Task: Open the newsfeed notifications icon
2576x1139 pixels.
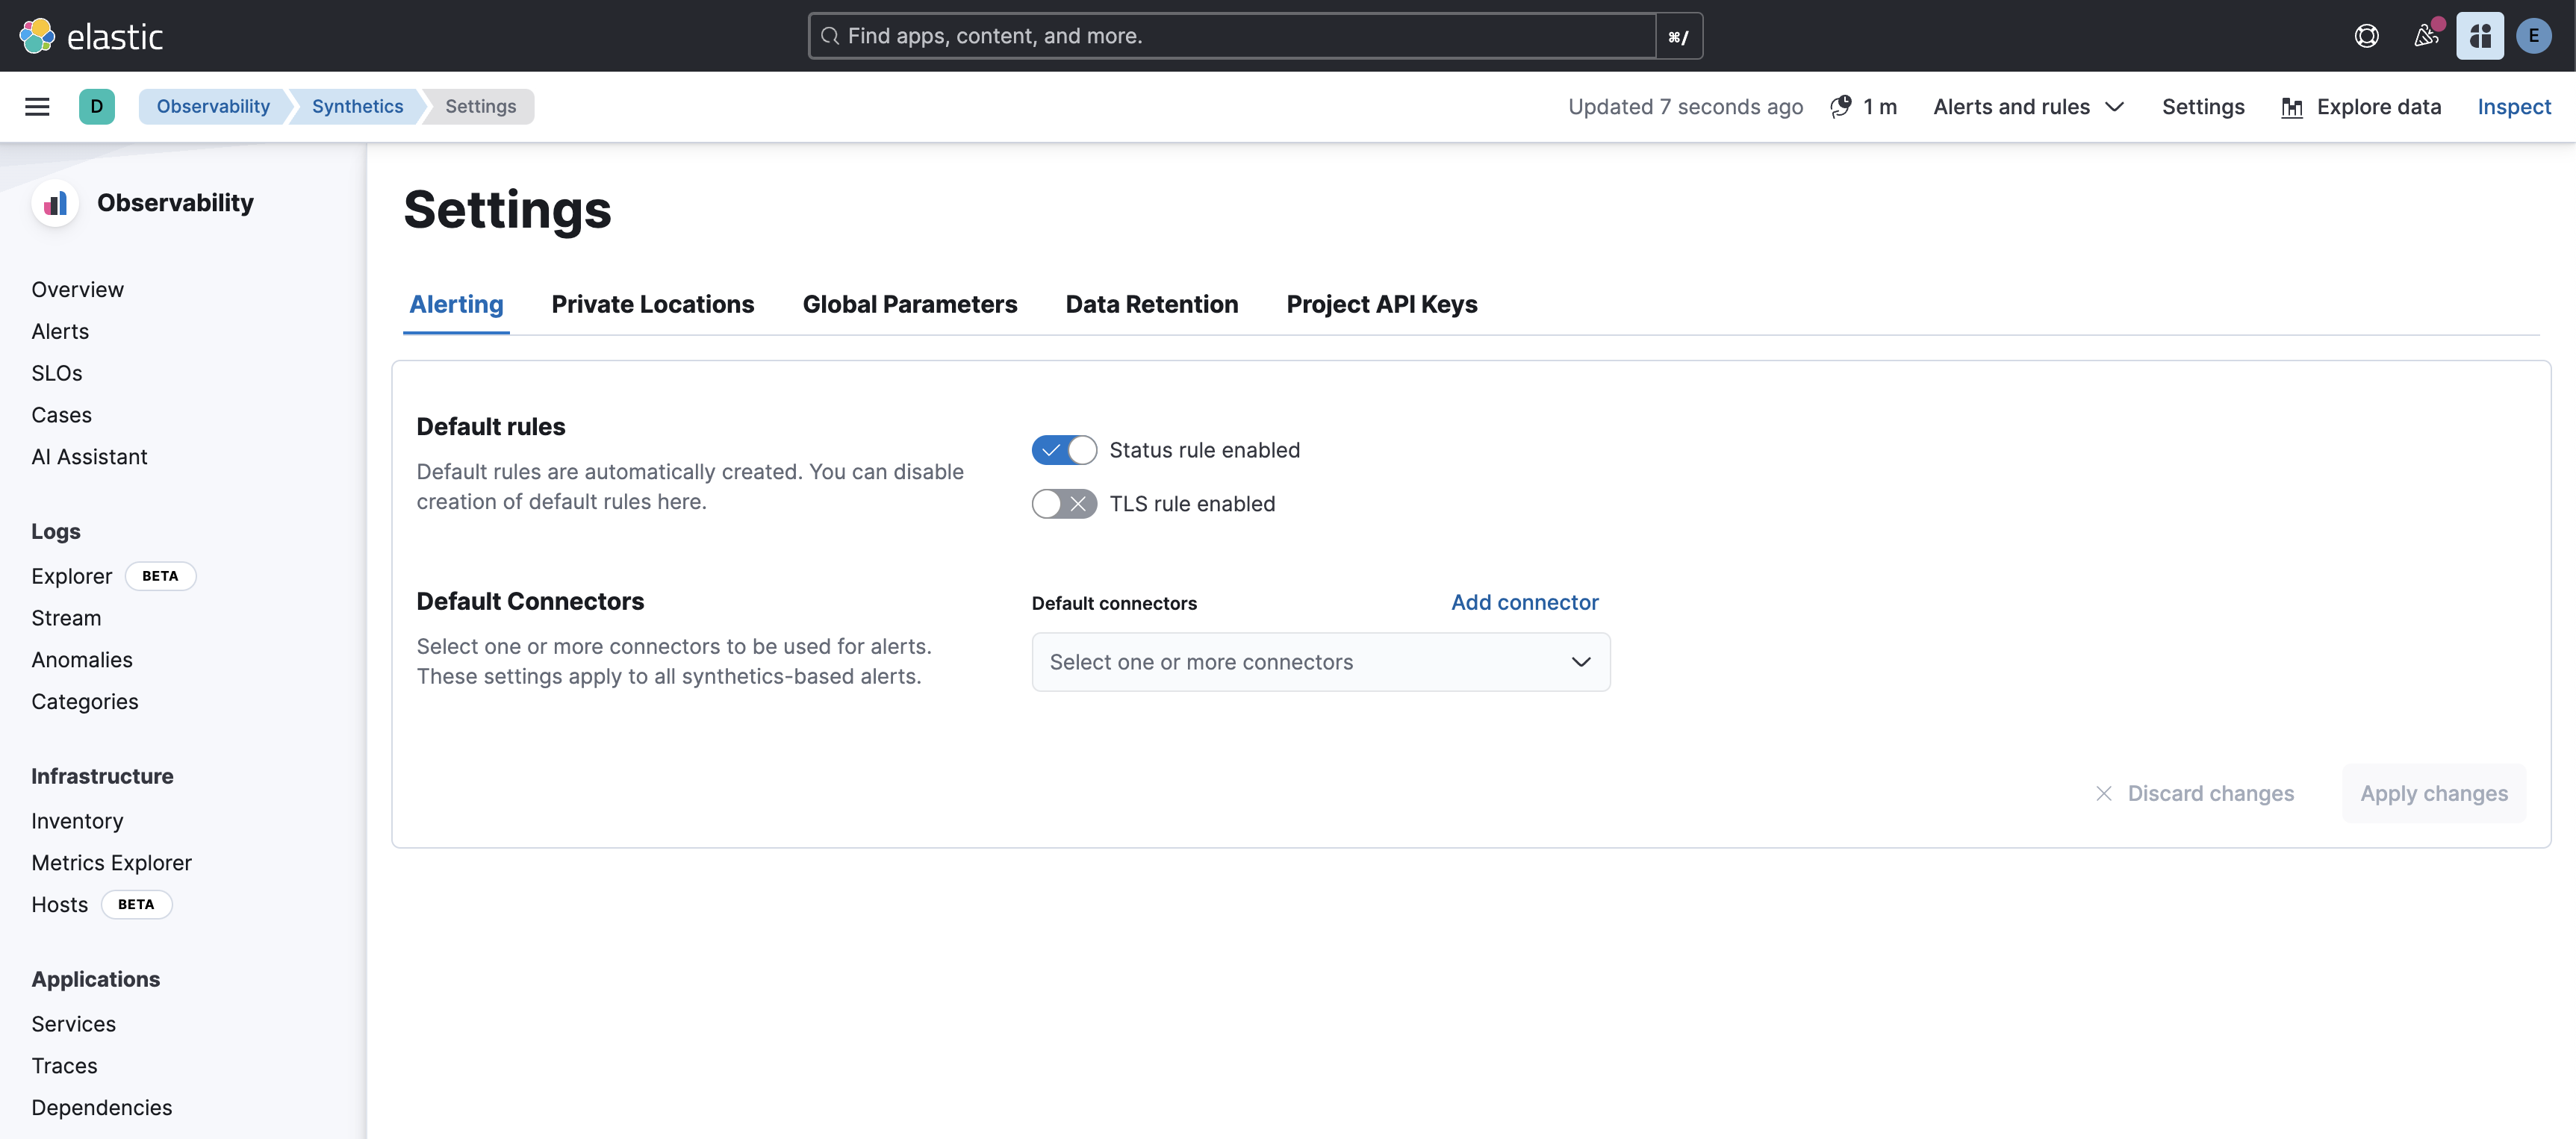Action: click(x=2425, y=36)
